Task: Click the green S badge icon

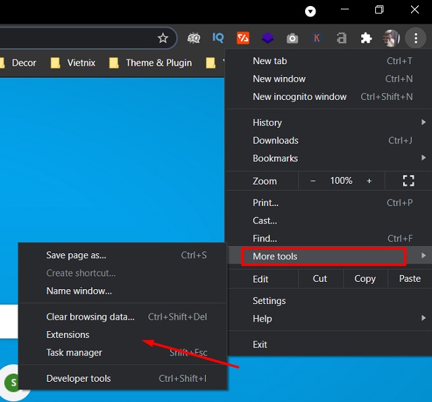Action: 11,382
